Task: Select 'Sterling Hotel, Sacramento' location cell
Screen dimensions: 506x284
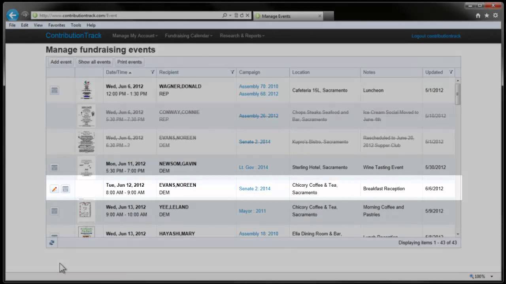Action: tap(325, 167)
